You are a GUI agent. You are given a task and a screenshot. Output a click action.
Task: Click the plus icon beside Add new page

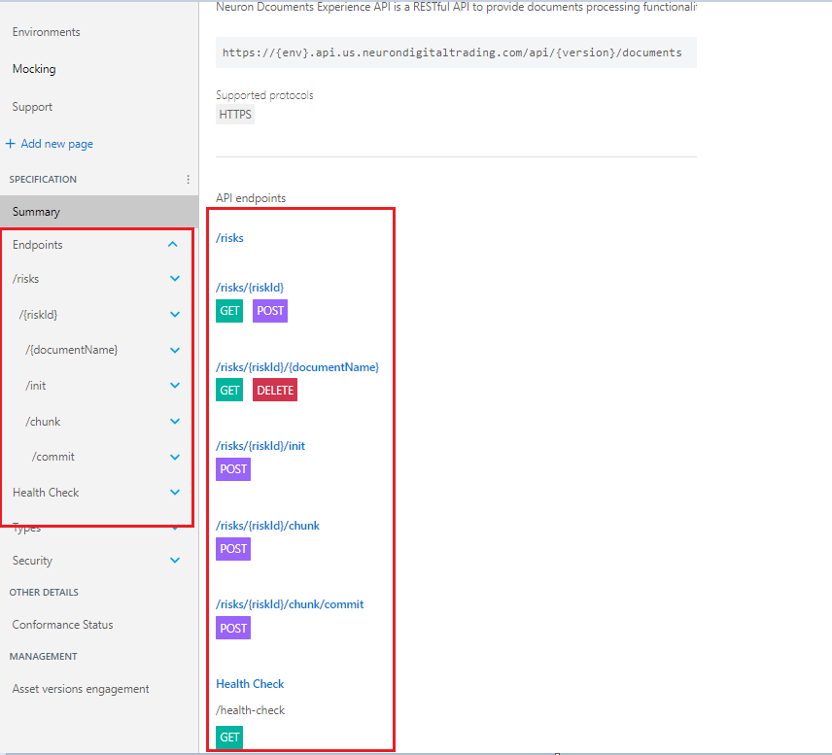(x=11, y=144)
